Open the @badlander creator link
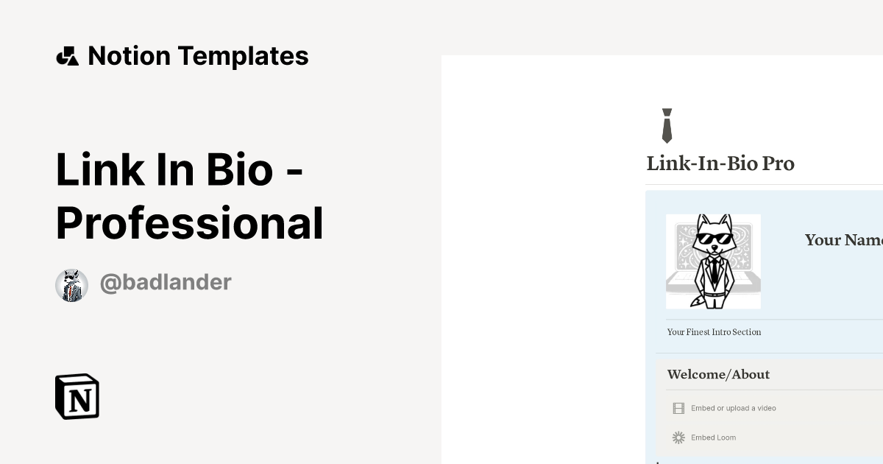Screen dimensions: 883x464 coord(165,282)
